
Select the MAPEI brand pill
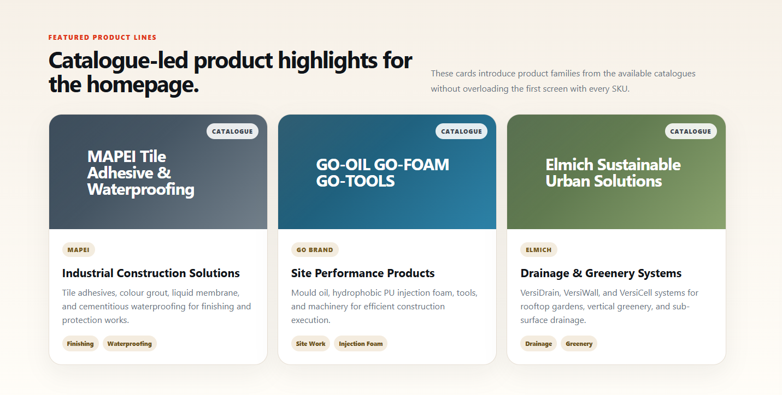[x=79, y=250]
